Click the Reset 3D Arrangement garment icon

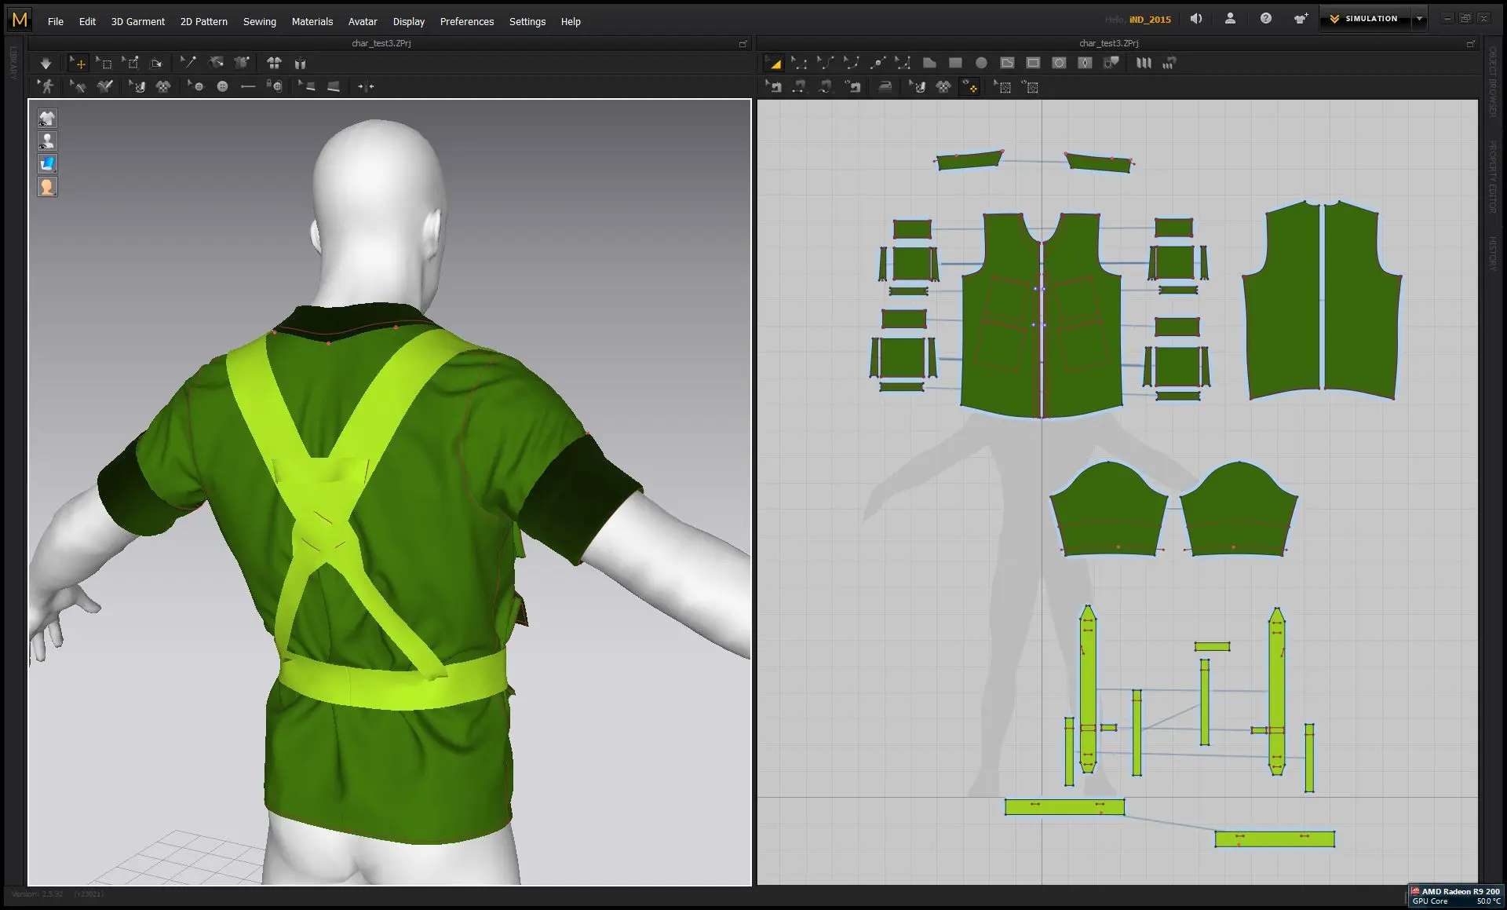pyautogui.click(x=273, y=64)
